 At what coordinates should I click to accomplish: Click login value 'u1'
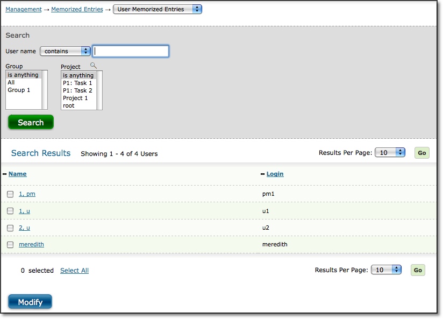(266, 211)
